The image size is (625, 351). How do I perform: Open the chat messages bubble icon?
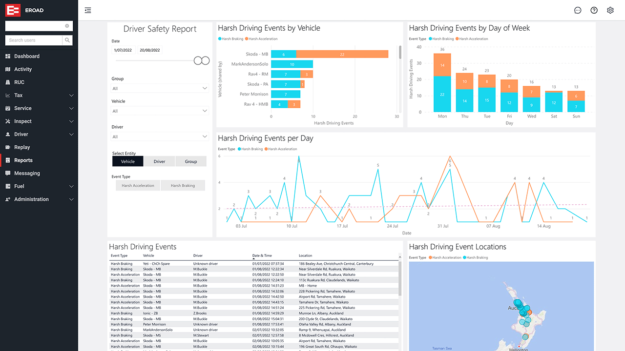tap(578, 10)
